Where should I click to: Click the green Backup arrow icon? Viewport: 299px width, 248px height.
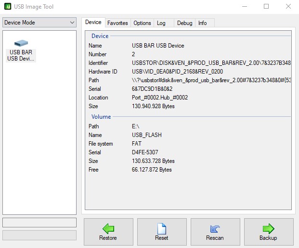pyautogui.click(x=268, y=228)
